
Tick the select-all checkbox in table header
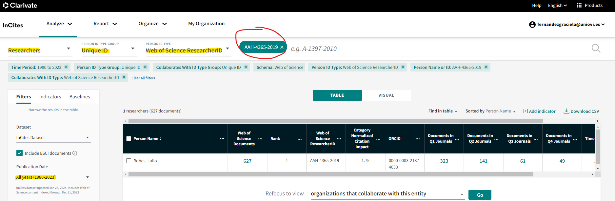tap(129, 139)
